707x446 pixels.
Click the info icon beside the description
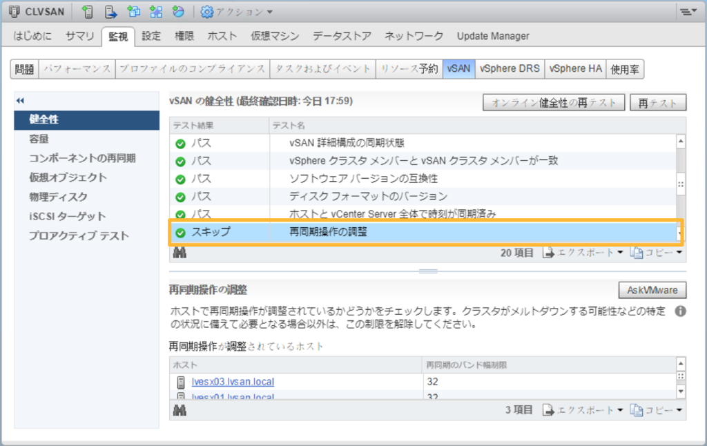[x=680, y=311]
